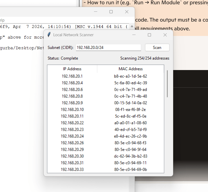The width and height of the screenshot is (208, 192).
Task: Select the 192.168.20.10 entry
Action: coord(72,109)
